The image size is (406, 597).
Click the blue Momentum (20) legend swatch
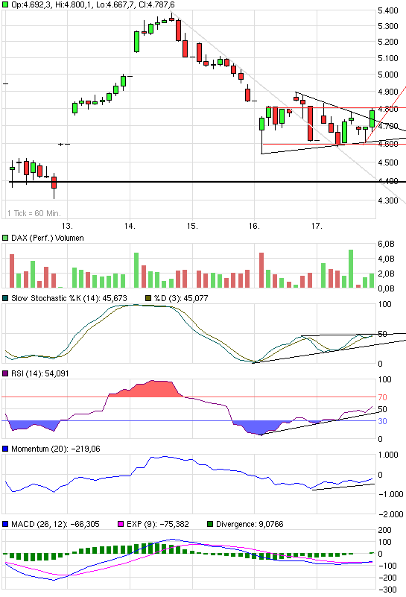click(5, 449)
